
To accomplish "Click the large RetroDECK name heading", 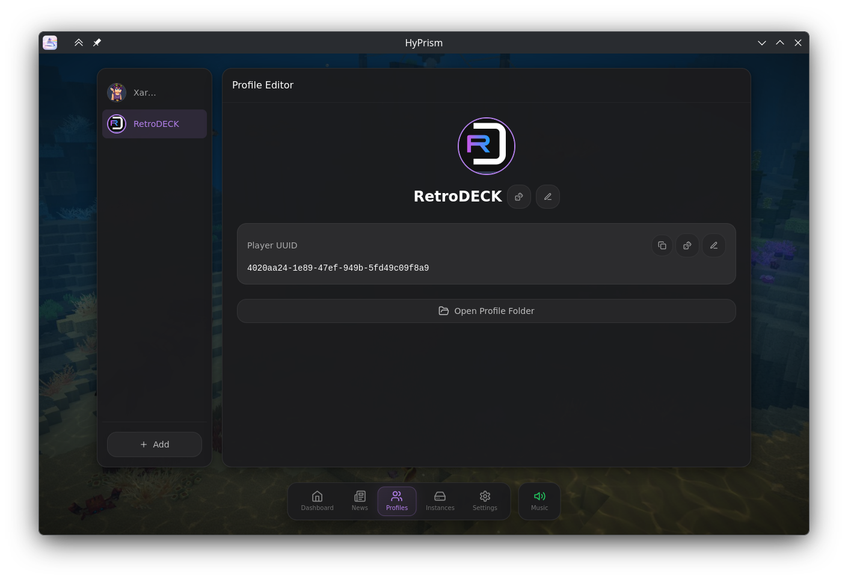I will (x=458, y=197).
